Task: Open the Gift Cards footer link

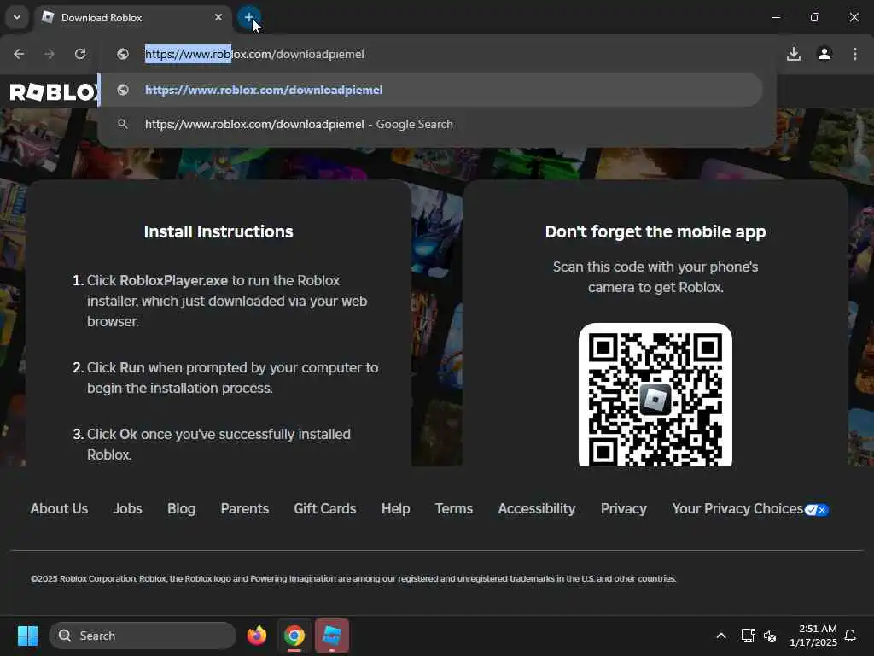Action: point(325,509)
